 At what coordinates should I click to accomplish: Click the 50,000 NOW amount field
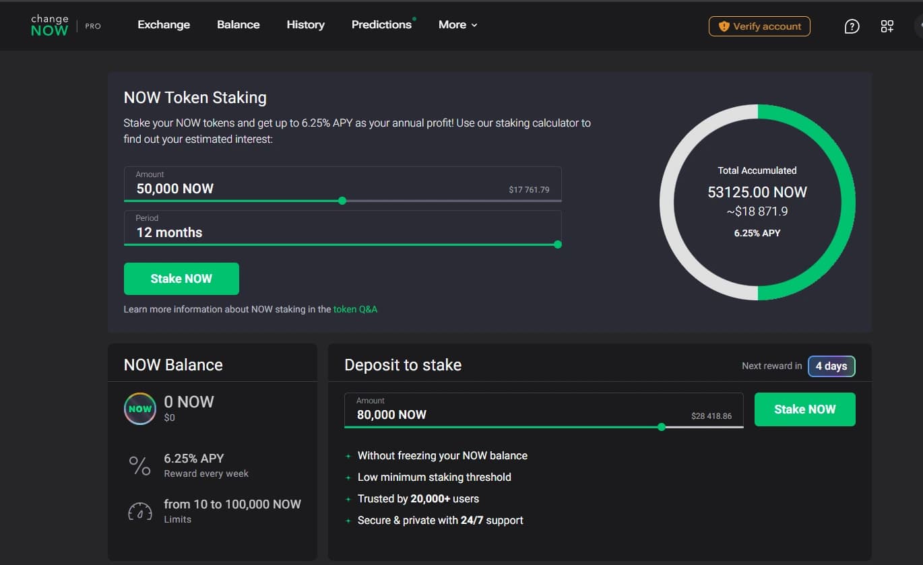point(342,184)
